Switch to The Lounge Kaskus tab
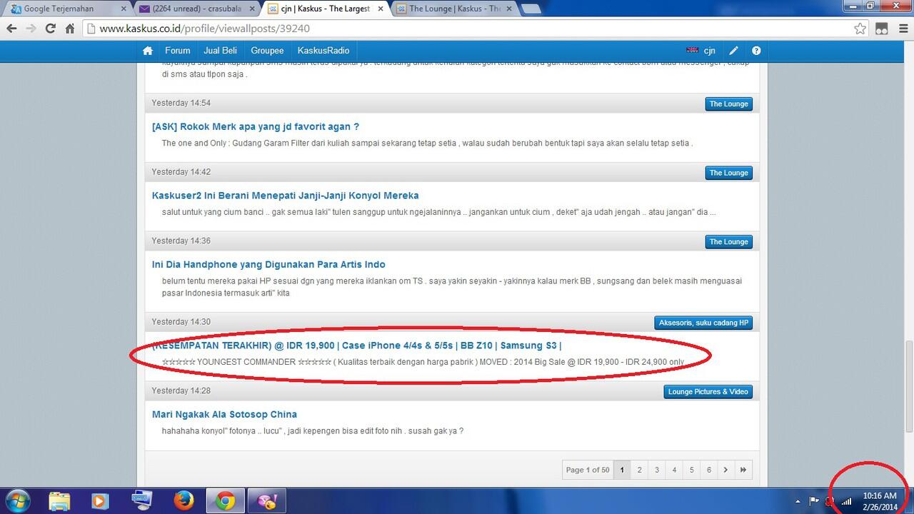 click(x=456, y=9)
